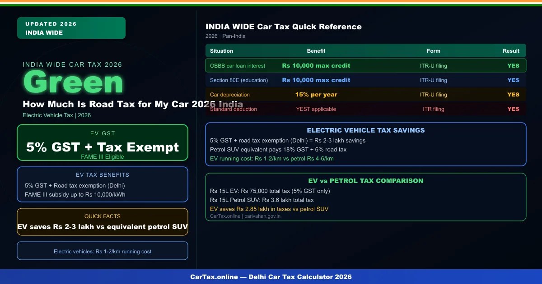Select 'OBBB car loan interest' row label
This screenshot has width=542, height=284.
click(x=238, y=66)
